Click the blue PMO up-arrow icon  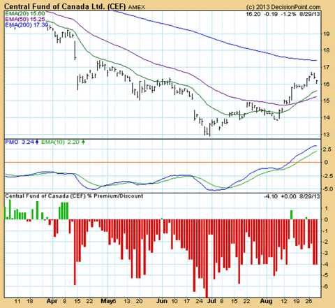(x=37, y=142)
